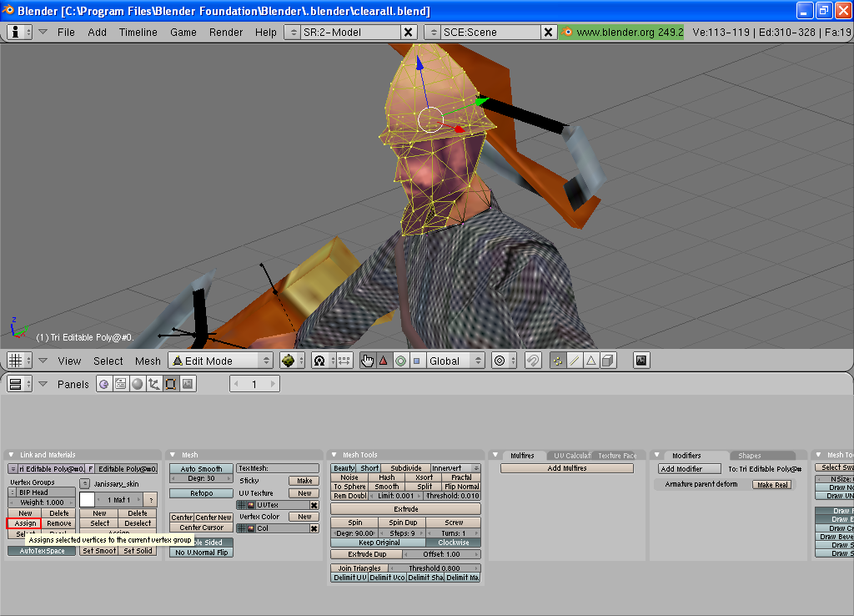Select the scale manipulator square icon

click(x=417, y=361)
